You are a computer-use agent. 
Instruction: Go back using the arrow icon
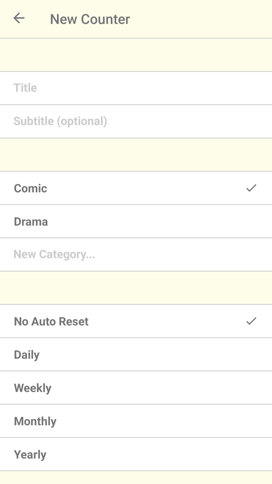pos(19,18)
